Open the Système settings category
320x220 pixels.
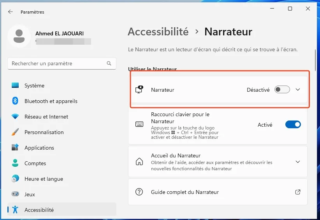point(62,86)
